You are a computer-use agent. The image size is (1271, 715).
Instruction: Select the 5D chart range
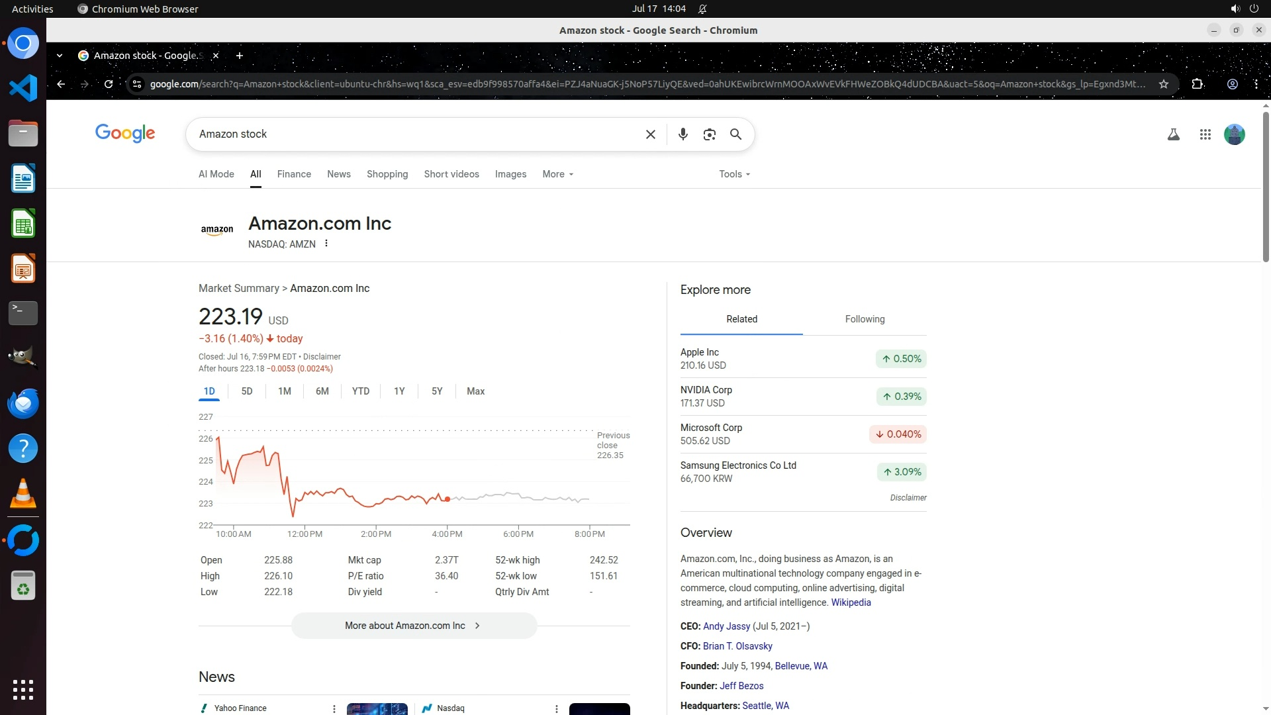[x=246, y=391]
